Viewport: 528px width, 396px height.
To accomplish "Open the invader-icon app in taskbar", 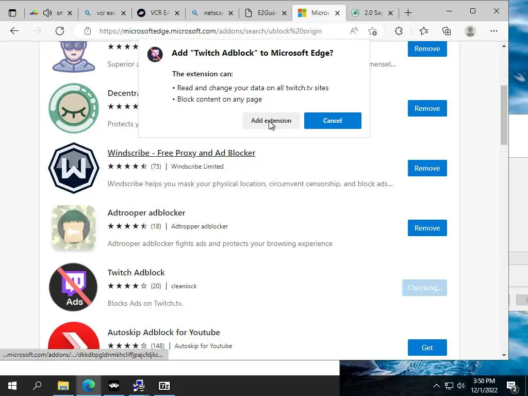I will 114,386.
